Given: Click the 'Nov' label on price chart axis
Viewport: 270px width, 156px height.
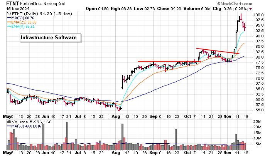Looking at the screenshot, I should coord(227,117).
